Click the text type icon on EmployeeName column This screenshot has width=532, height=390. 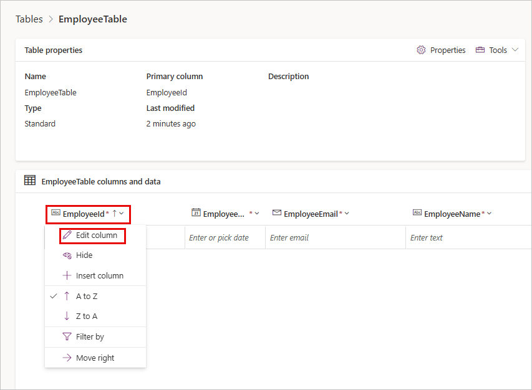(417, 212)
